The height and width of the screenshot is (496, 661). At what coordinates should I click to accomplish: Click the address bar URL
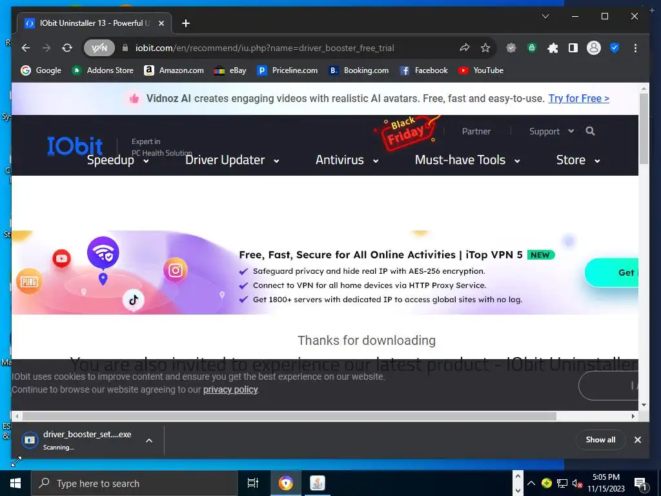264,48
